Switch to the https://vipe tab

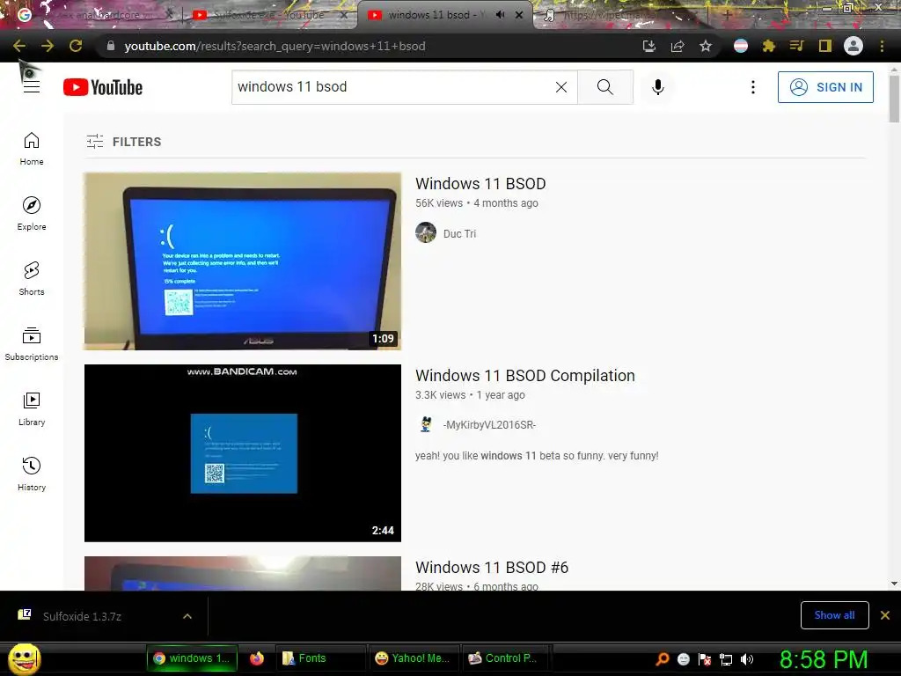(620, 15)
